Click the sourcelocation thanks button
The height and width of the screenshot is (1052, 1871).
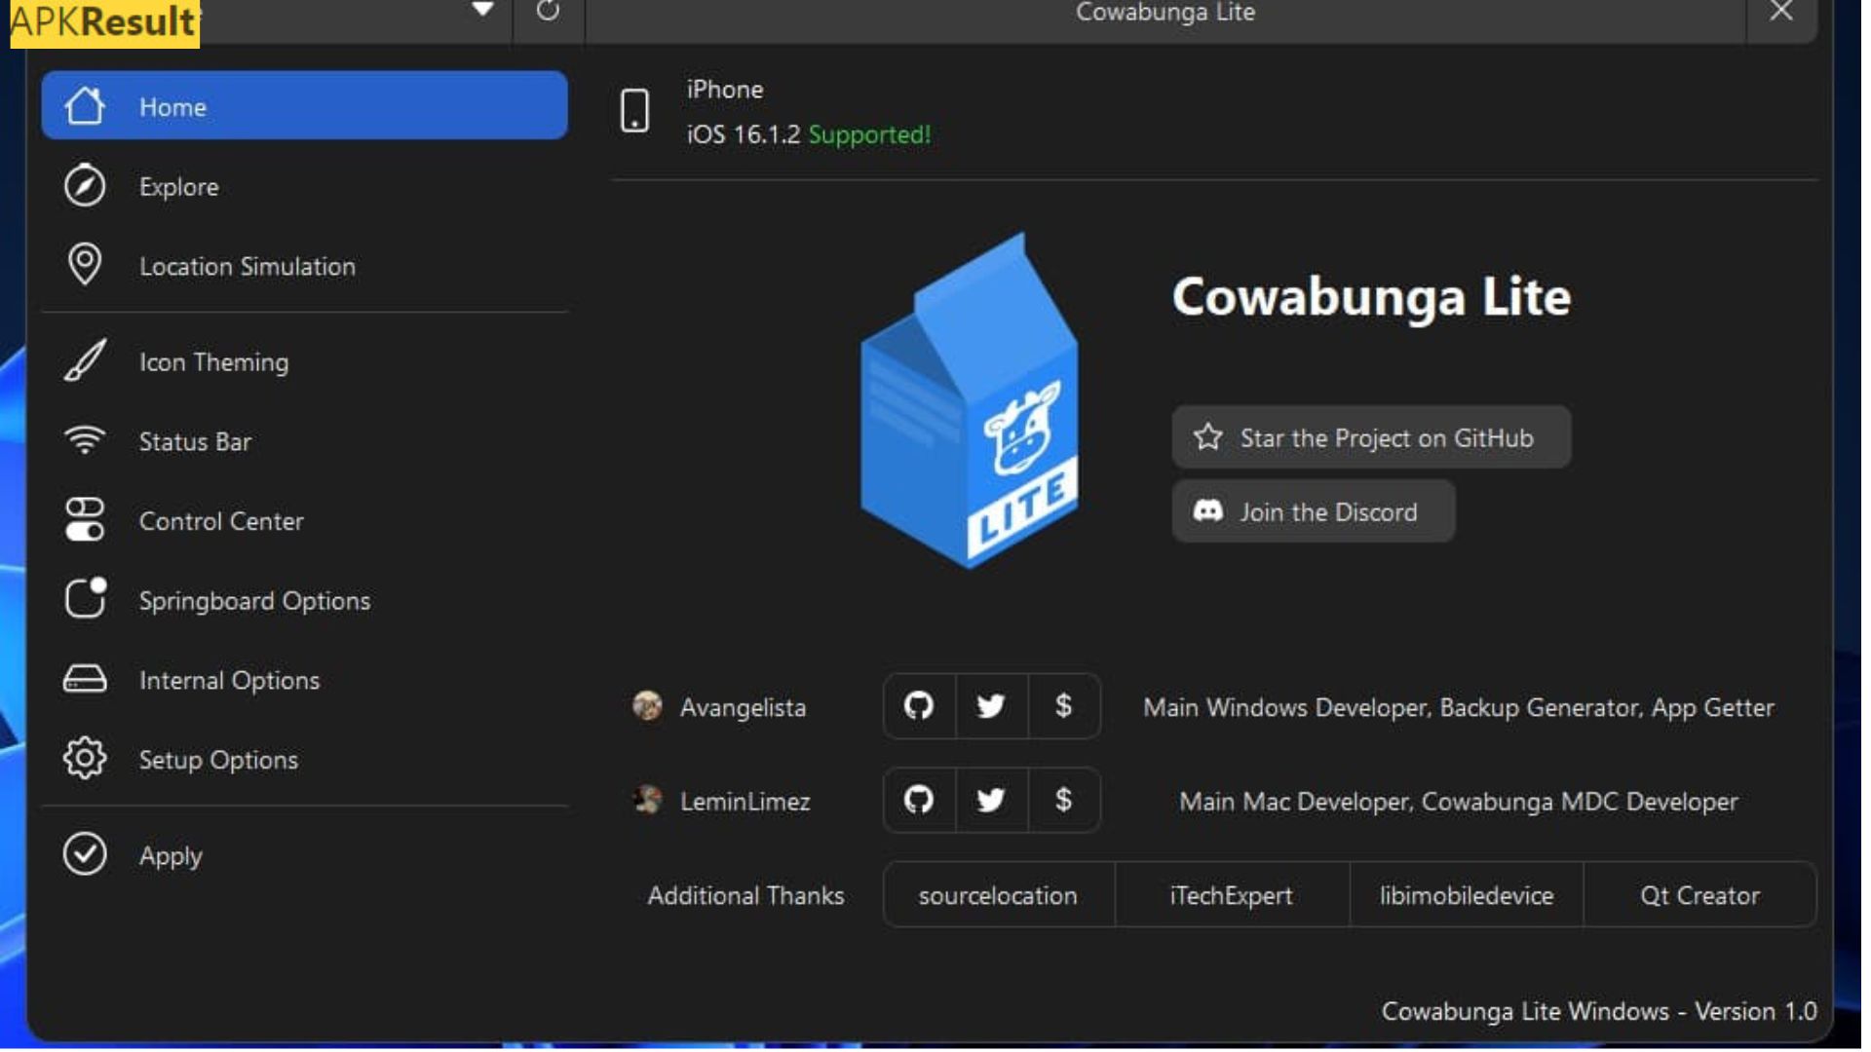(x=998, y=894)
